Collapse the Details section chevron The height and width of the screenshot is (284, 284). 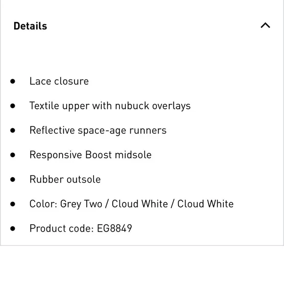265,25
